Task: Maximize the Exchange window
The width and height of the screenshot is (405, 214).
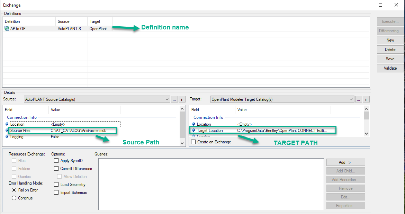Action: (x=380, y=5)
